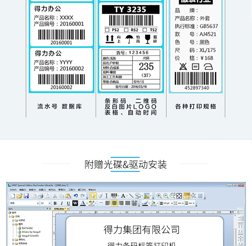Open a file with the folder icon

click(19, 196)
